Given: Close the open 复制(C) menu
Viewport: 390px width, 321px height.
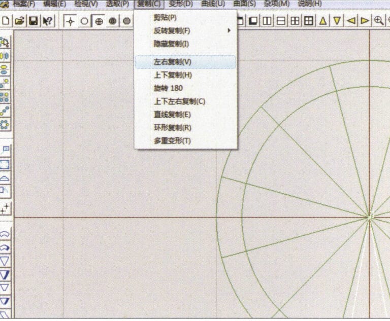Looking at the screenshot, I should click(x=149, y=4).
